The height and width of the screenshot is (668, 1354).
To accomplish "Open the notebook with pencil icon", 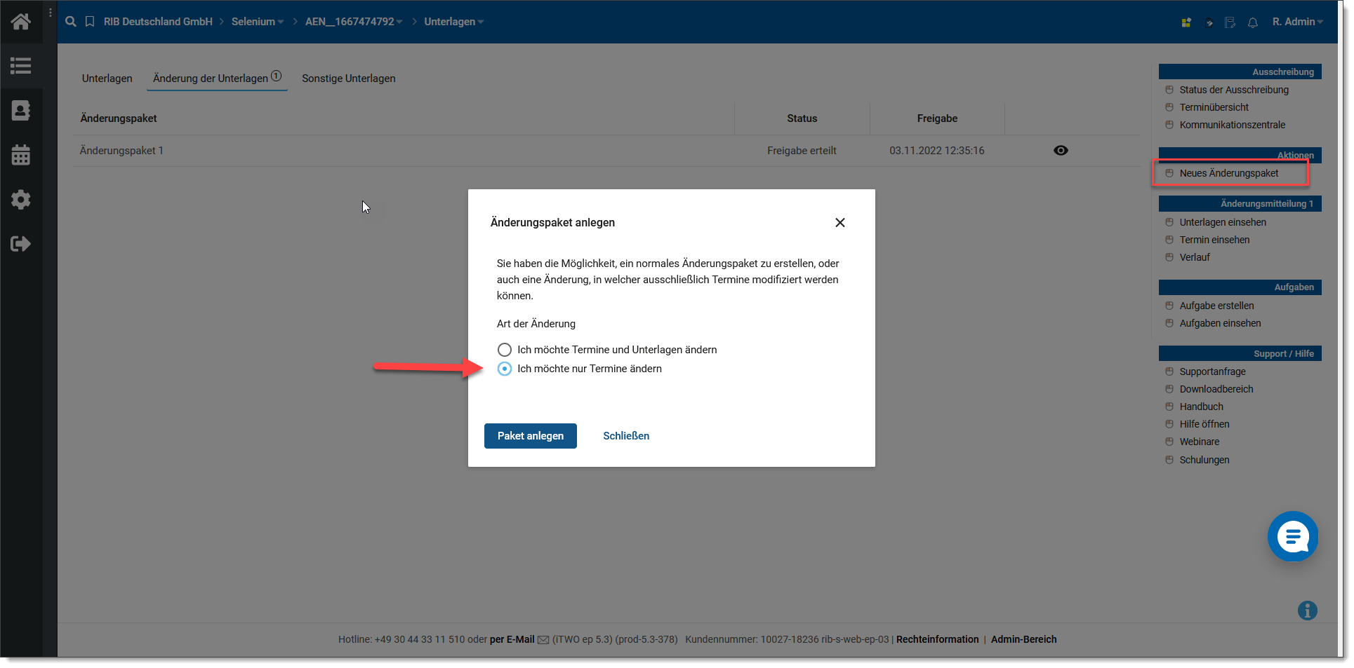I will click(1230, 22).
